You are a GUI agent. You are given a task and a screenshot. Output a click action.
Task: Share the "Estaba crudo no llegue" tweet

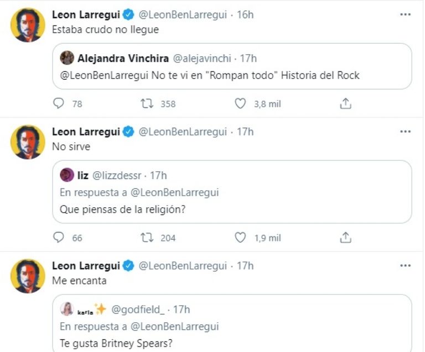[x=345, y=103]
